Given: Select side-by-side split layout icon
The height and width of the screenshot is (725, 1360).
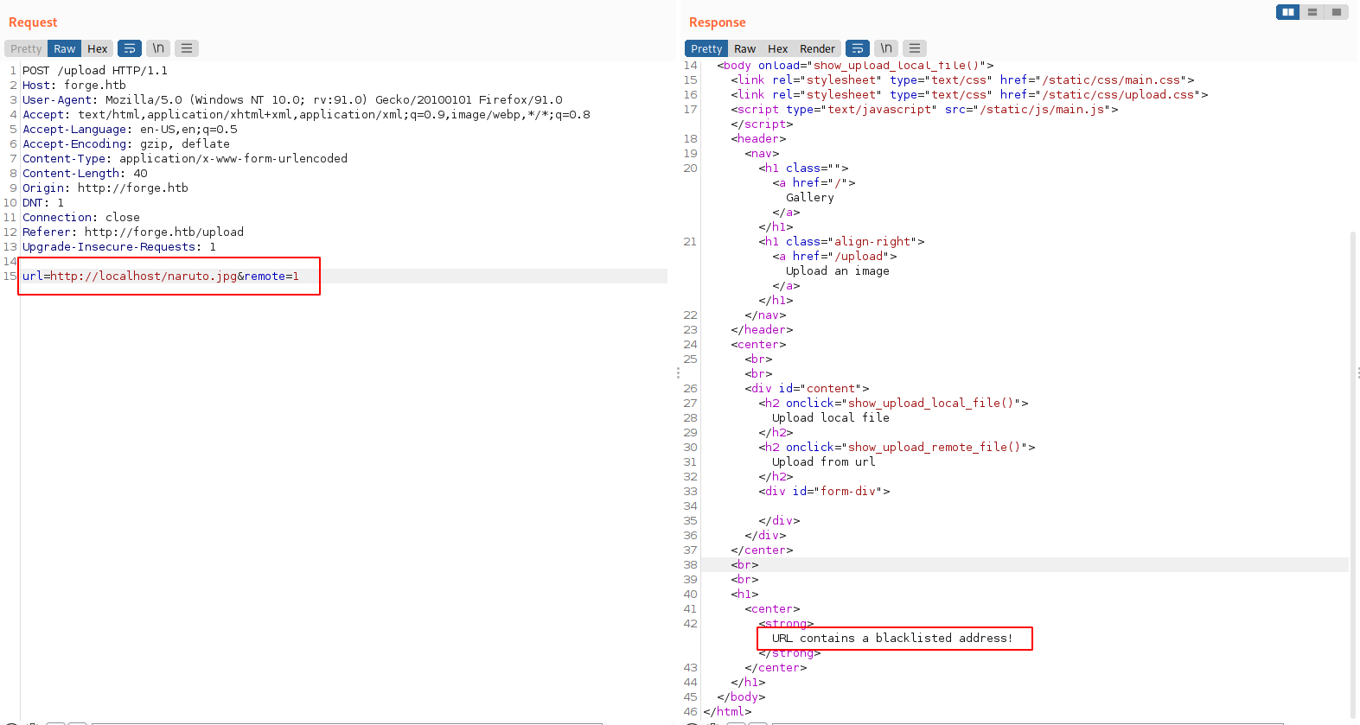Looking at the screenshot, I should (x=1288, y=12).
